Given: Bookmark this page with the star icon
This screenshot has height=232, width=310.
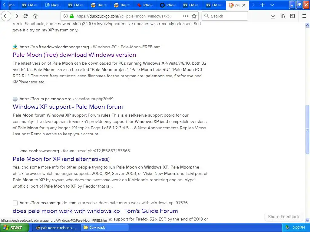Looking at the screenshot, I should pyautogui.click(x=194, y=16).
